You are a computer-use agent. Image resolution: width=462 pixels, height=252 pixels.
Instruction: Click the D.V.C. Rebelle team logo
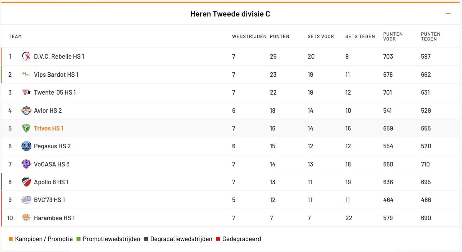pyautogui.click(x=26, y=57)
